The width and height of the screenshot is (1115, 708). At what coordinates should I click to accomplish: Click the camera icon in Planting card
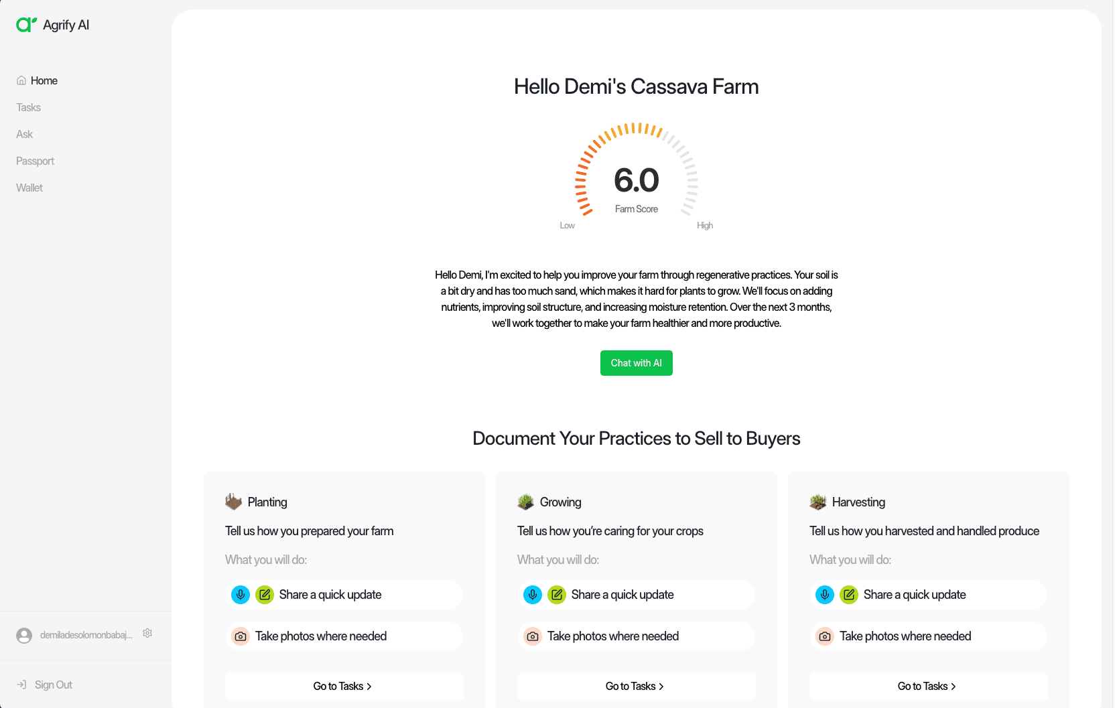[241, 636]
